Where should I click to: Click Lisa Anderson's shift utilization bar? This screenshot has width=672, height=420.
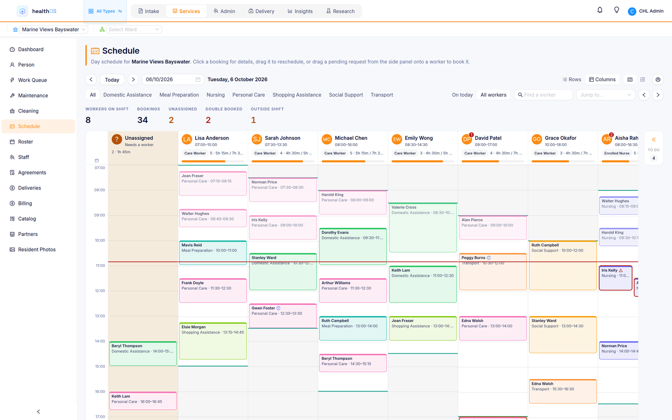(x=213, y=161)
